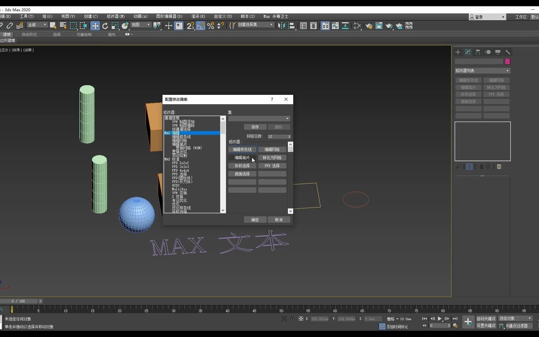This screenshot has width=539, height=337.
Task: Switch to the Hierarchy panel
Action: (478, 52)
